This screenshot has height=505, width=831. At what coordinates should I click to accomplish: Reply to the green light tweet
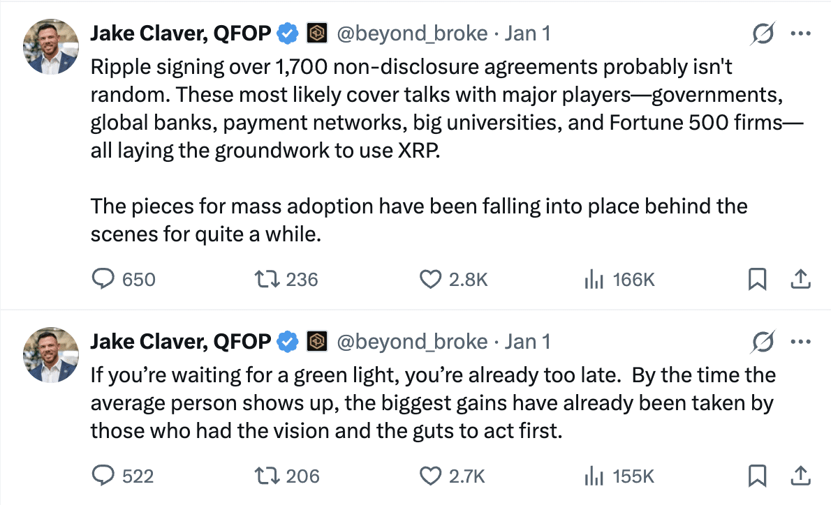coord(103,476)
